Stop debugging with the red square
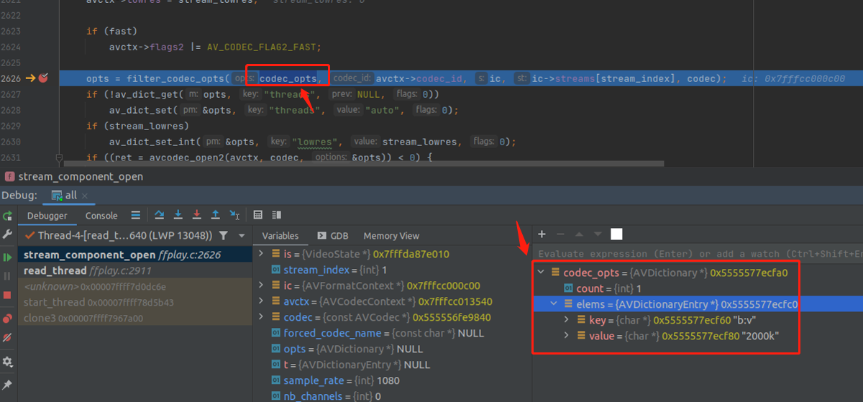Image resolution: width=863 pixels, height=402 pixels. pyautogui.click(x=8, y=295)
